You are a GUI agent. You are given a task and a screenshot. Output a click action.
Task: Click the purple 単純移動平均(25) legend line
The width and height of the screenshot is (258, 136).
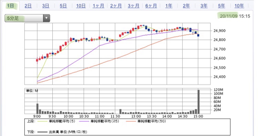pyautogui.click(x=84, y=122)
